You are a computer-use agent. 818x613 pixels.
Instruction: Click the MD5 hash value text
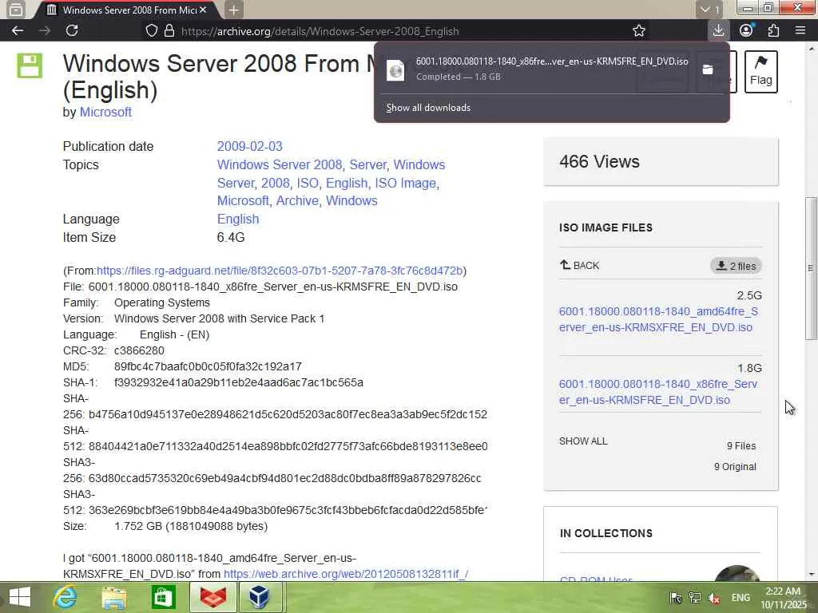(x=208, y=366)
